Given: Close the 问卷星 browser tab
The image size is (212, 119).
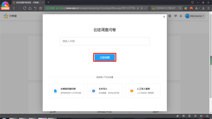Looking at the screenshot, I should pos(43,2).
